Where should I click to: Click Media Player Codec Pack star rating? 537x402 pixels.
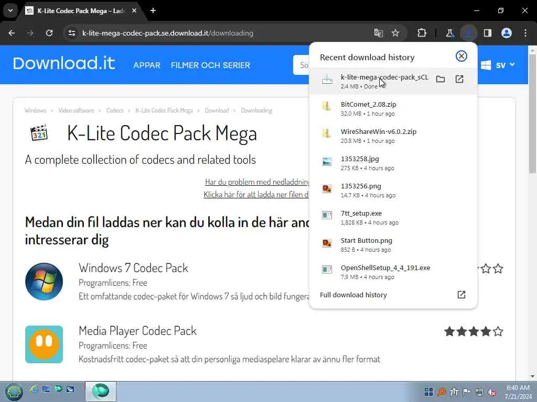(x=474, y=331)
